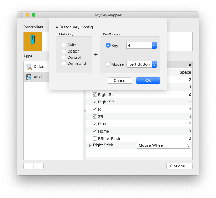Click the Home row label
Screen dimensions: 216x198
(x=104, y=131)
